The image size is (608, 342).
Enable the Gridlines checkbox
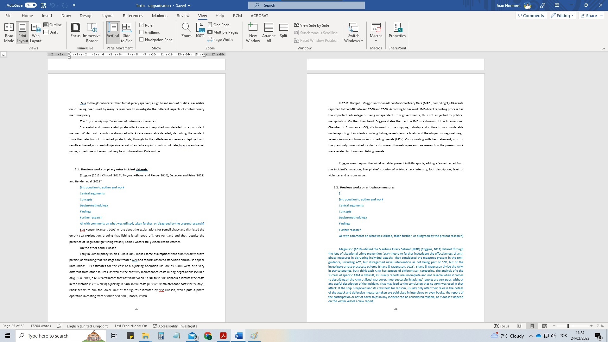tap(142, 32)
